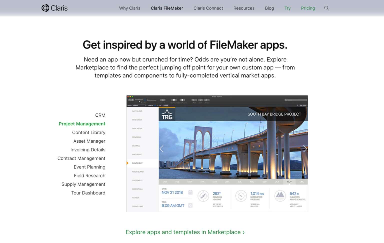Create a New Record in Bridge Projects
Viewport: 384px width, 243px height.
(174, 100)
